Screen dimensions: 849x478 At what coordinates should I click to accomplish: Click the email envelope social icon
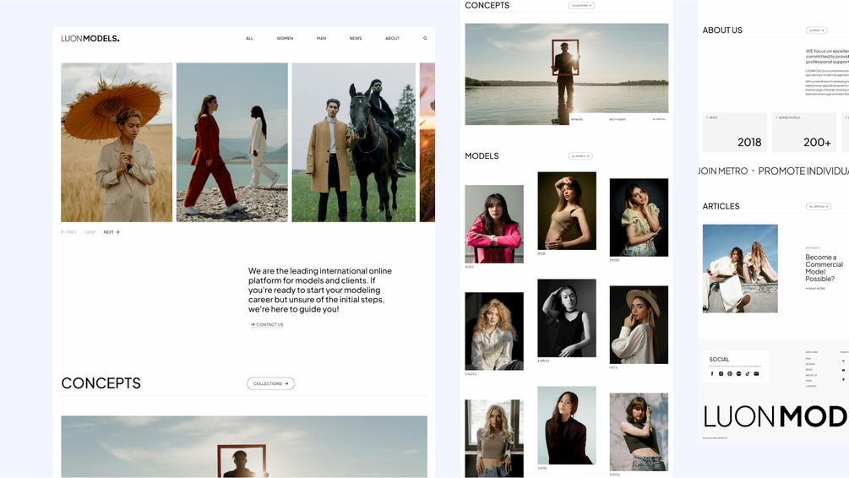click(756, 373)
